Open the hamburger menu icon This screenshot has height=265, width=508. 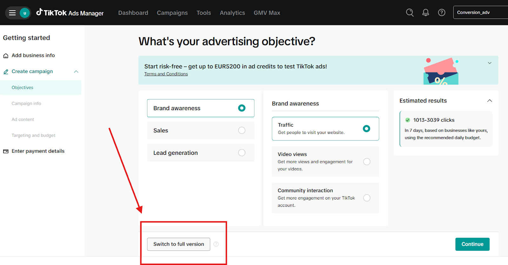click(12, 13)
